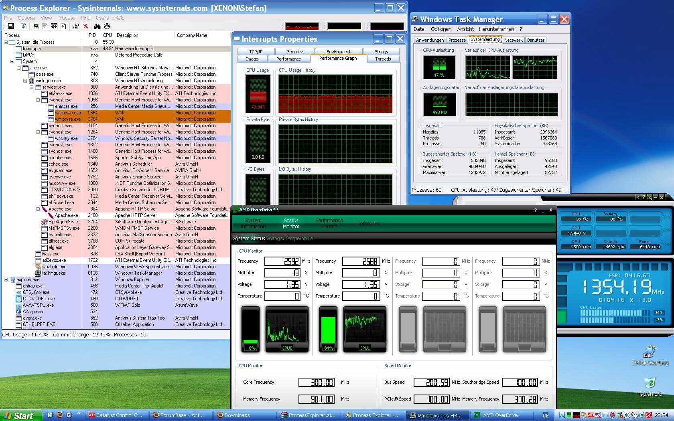Click the CPU1 usage meter showing 84%

(328, 330)
